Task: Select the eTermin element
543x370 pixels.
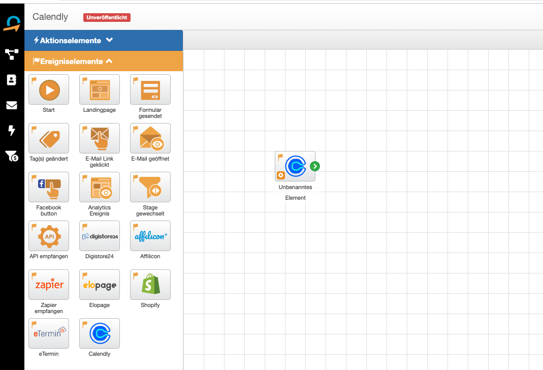Action: [49, 333]
